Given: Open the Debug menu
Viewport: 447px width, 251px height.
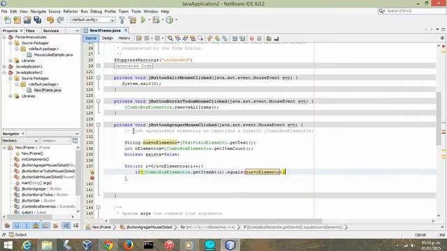Looking at the screenshot, I should click(x=96, y=11).
